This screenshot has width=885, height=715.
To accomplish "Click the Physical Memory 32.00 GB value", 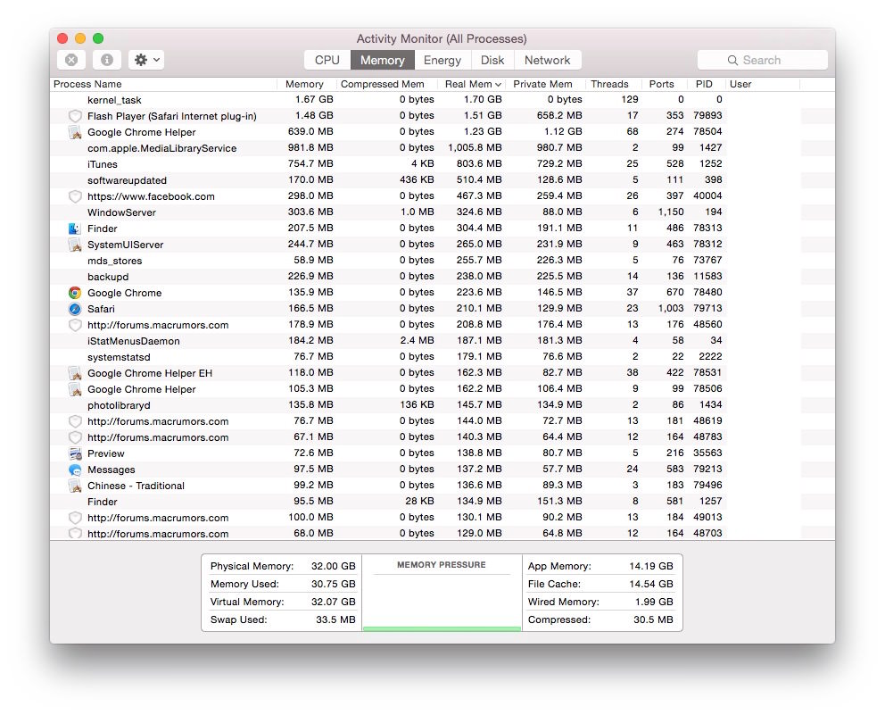I will tap(333, 566).
